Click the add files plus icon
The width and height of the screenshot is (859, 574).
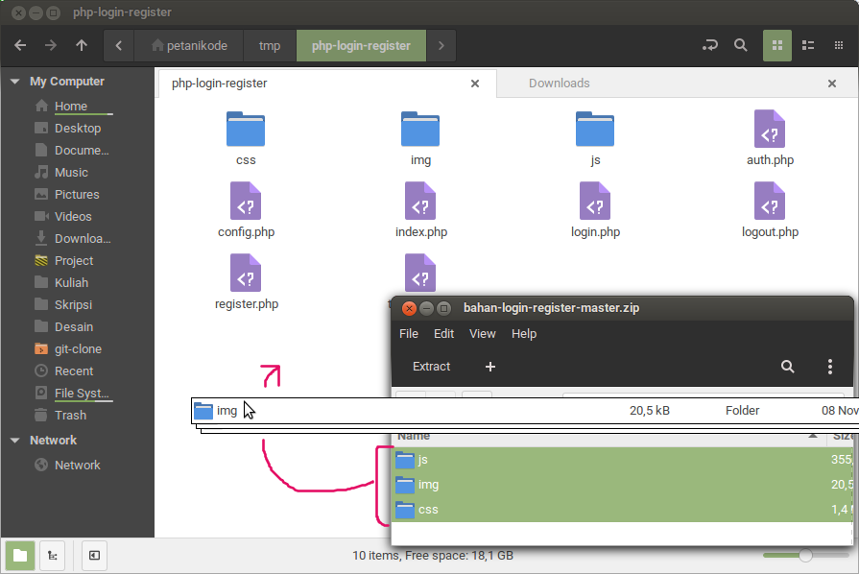pos(490,367)
